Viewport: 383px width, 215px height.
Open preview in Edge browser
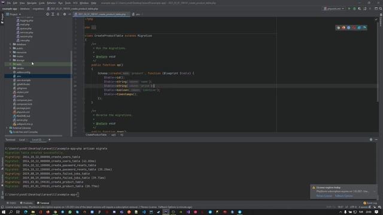(364, 27)
